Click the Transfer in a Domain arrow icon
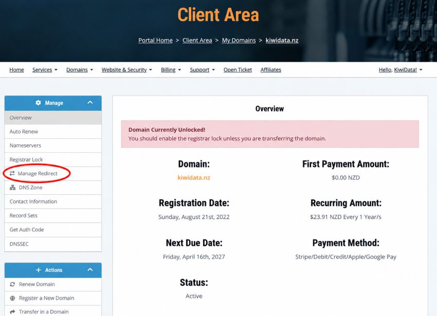 [12, 312]
